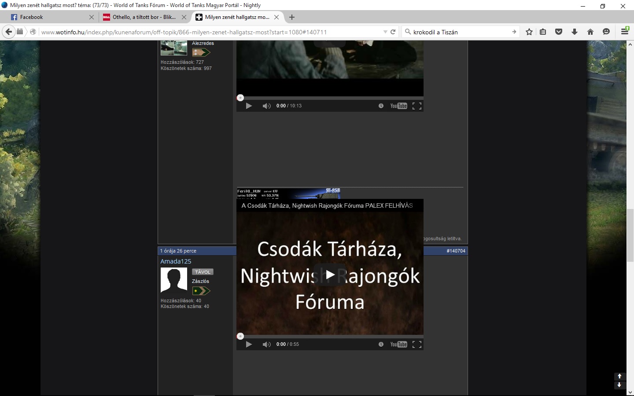Open the Hello chat bubble icon
634x396 pixels.
(x=606, y=32)
